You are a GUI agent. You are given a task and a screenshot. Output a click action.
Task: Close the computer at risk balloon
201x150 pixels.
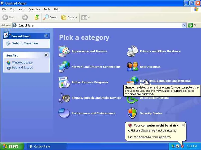click(x=183, y=125)
